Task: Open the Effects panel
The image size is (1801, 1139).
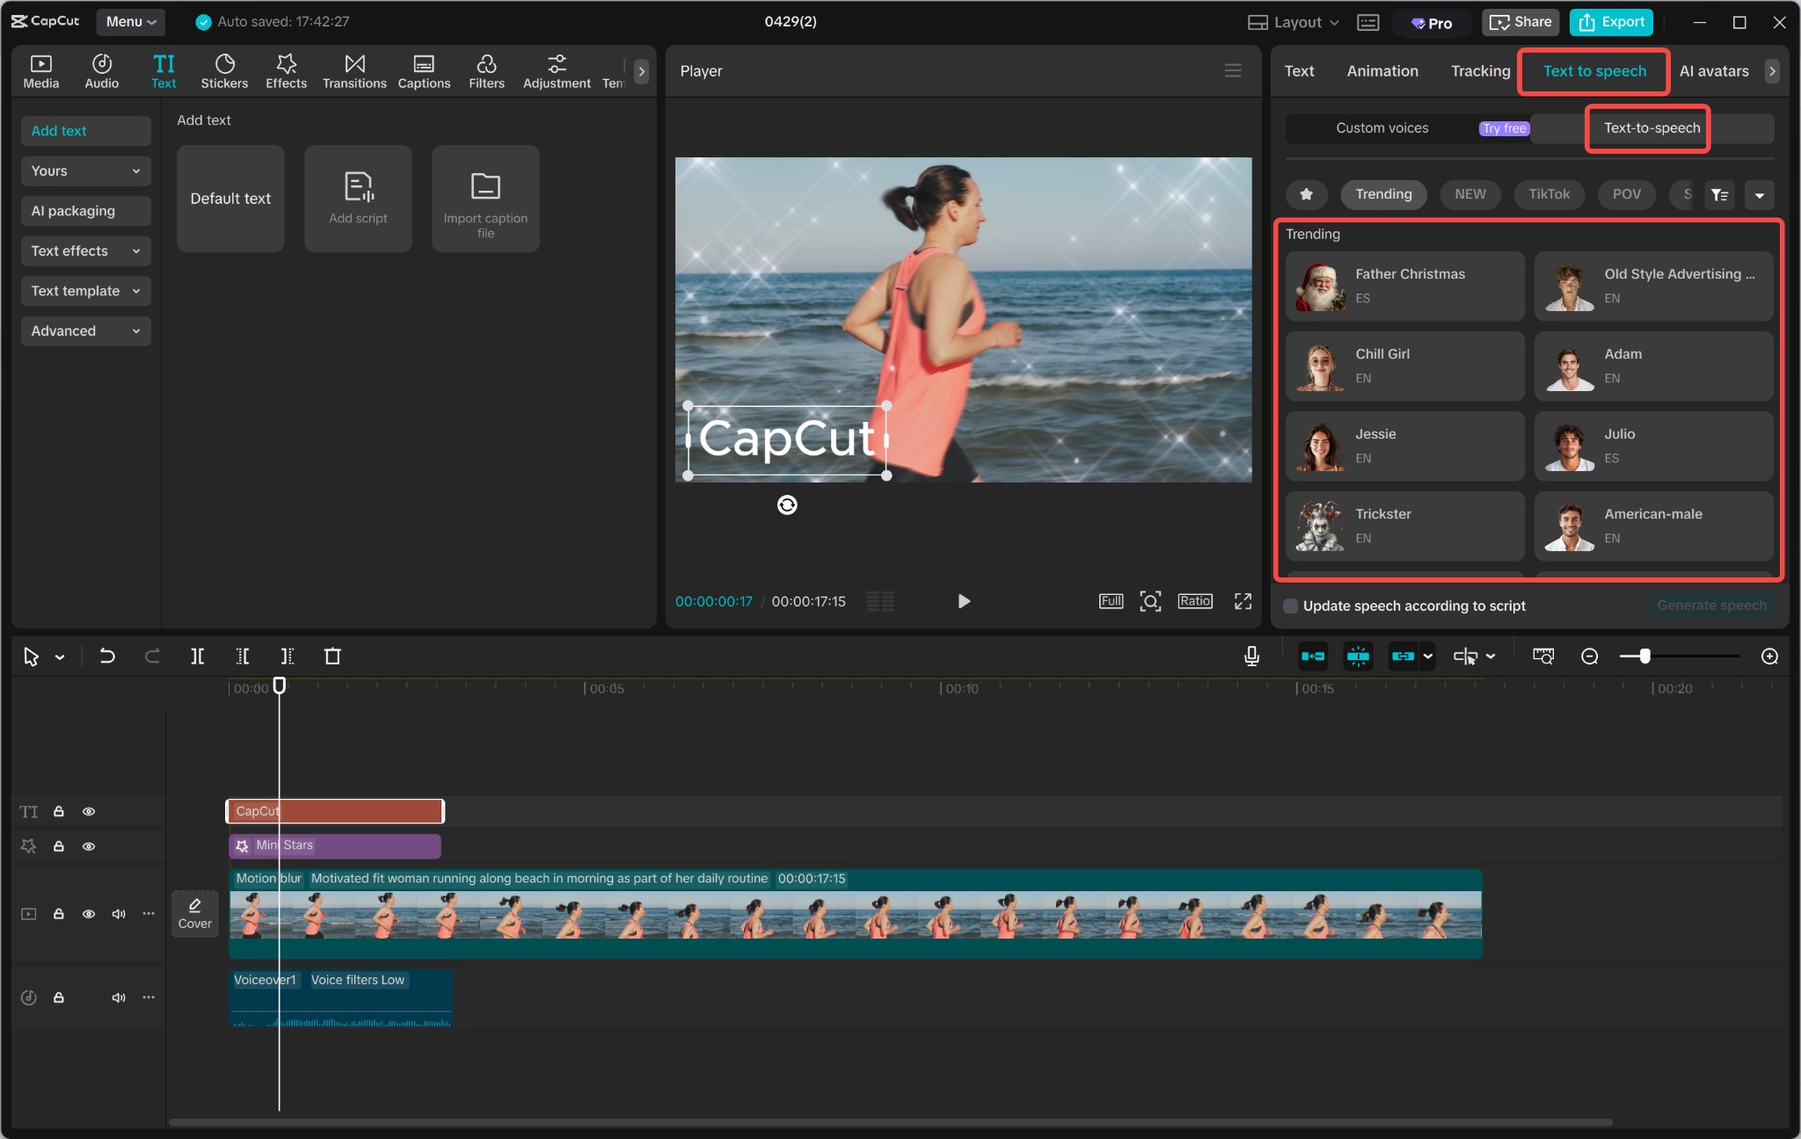Action: click(286, 71)
